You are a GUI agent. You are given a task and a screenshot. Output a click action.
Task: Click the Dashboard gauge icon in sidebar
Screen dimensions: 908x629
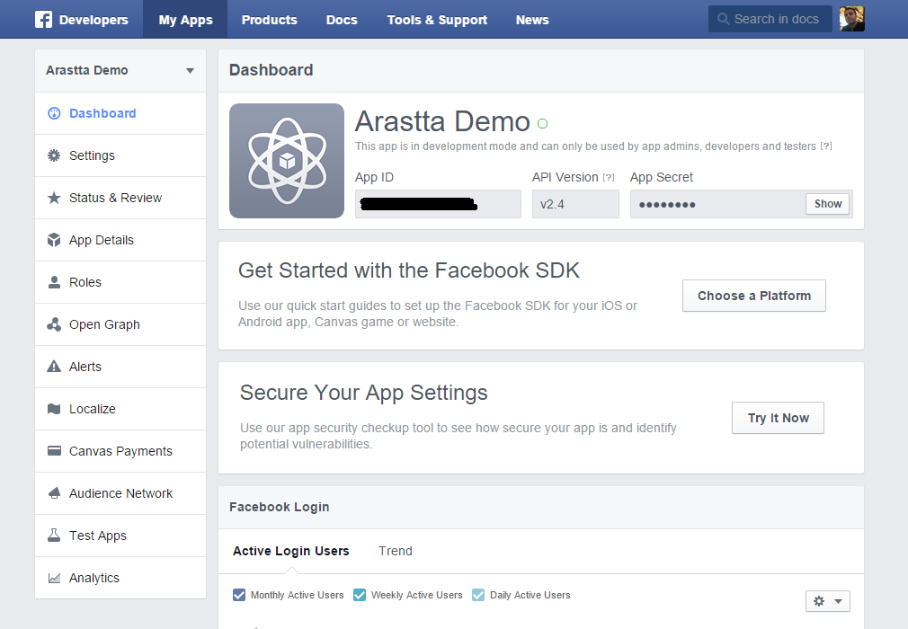[54, 113]
